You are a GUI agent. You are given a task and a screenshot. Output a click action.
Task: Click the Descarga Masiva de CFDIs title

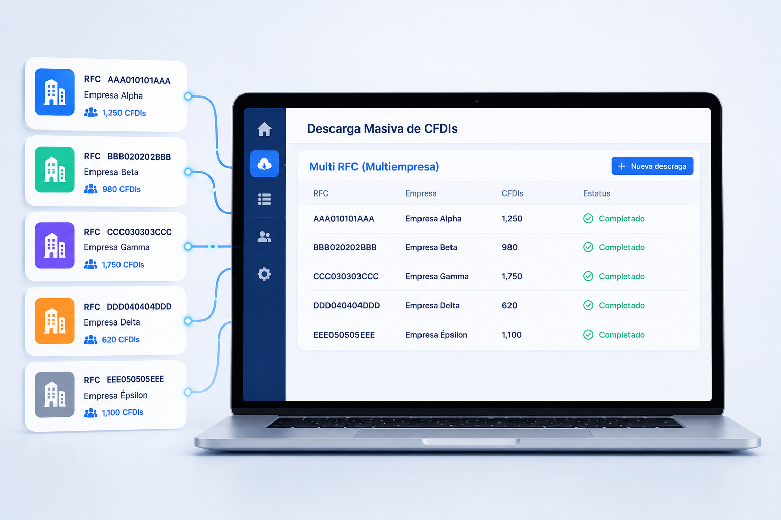tap(382, 128)
